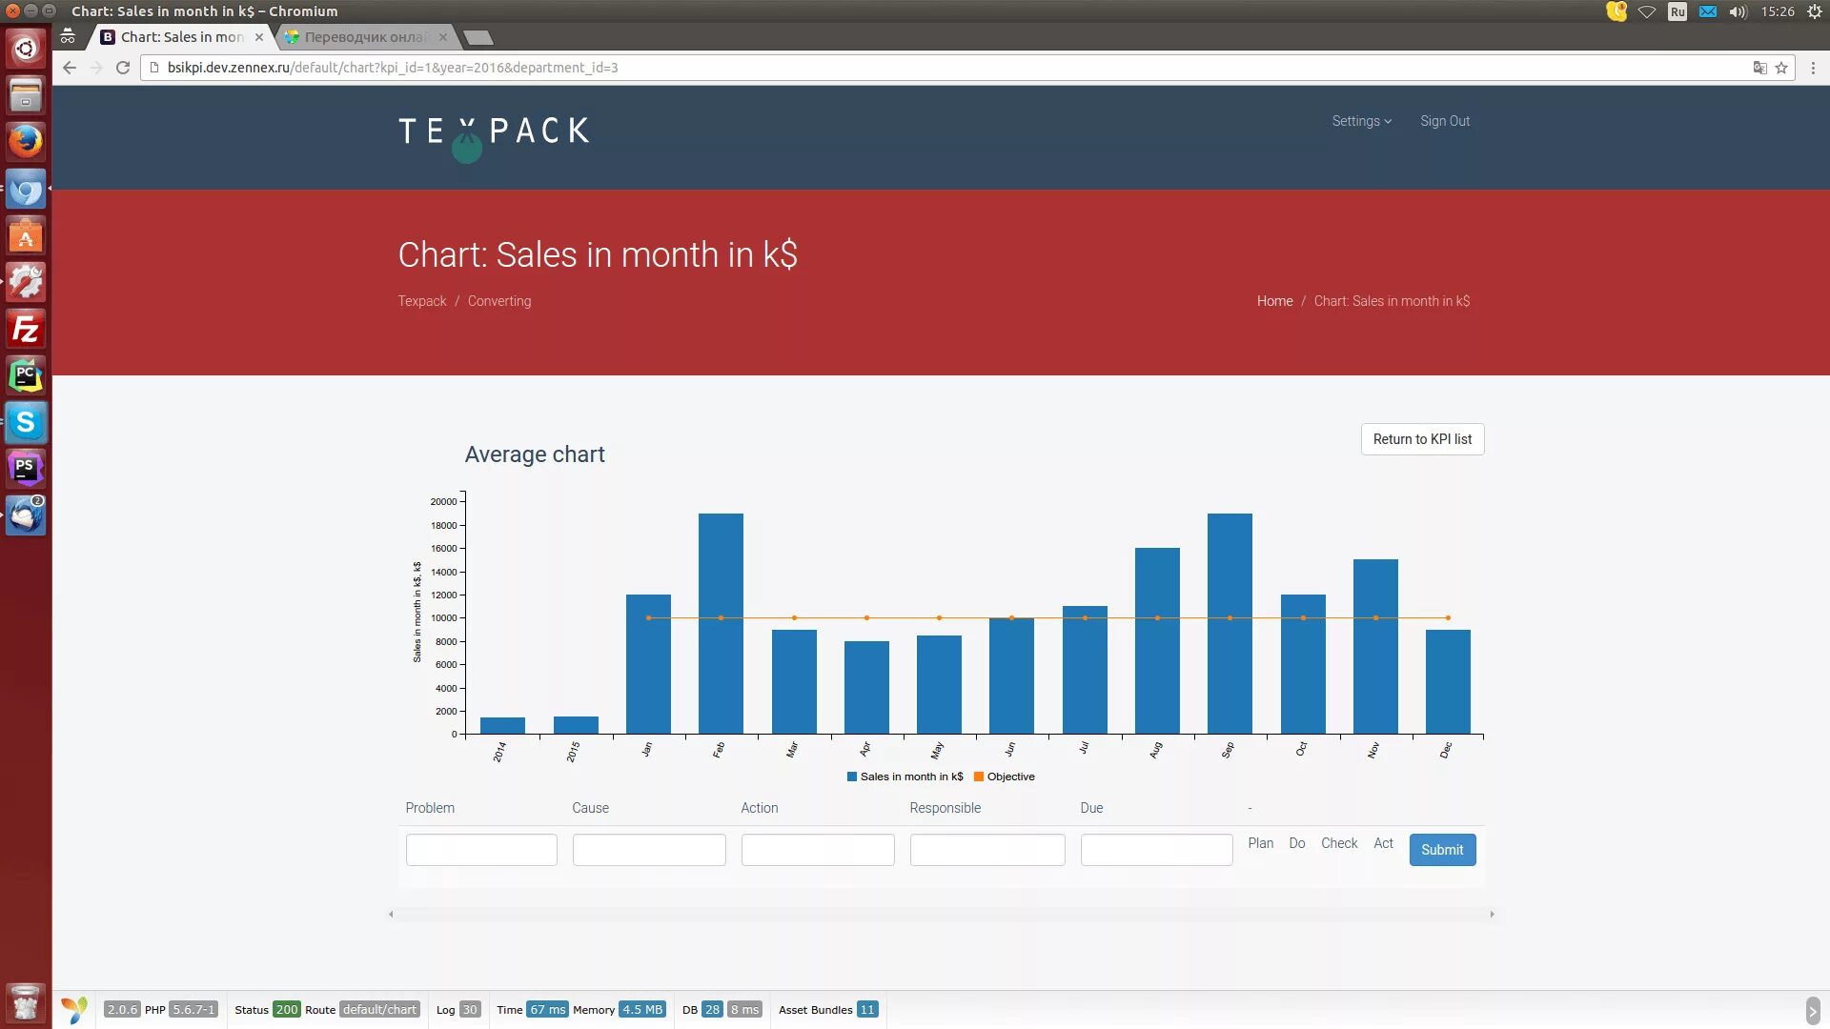Click the browser back arrow
The image size is (1830, 1029).
click(70, 68)
